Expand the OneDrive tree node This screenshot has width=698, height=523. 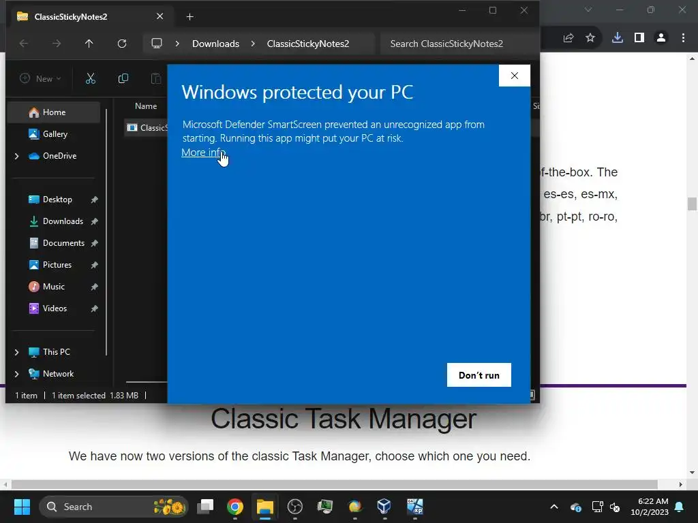click(x=16, y=156)
